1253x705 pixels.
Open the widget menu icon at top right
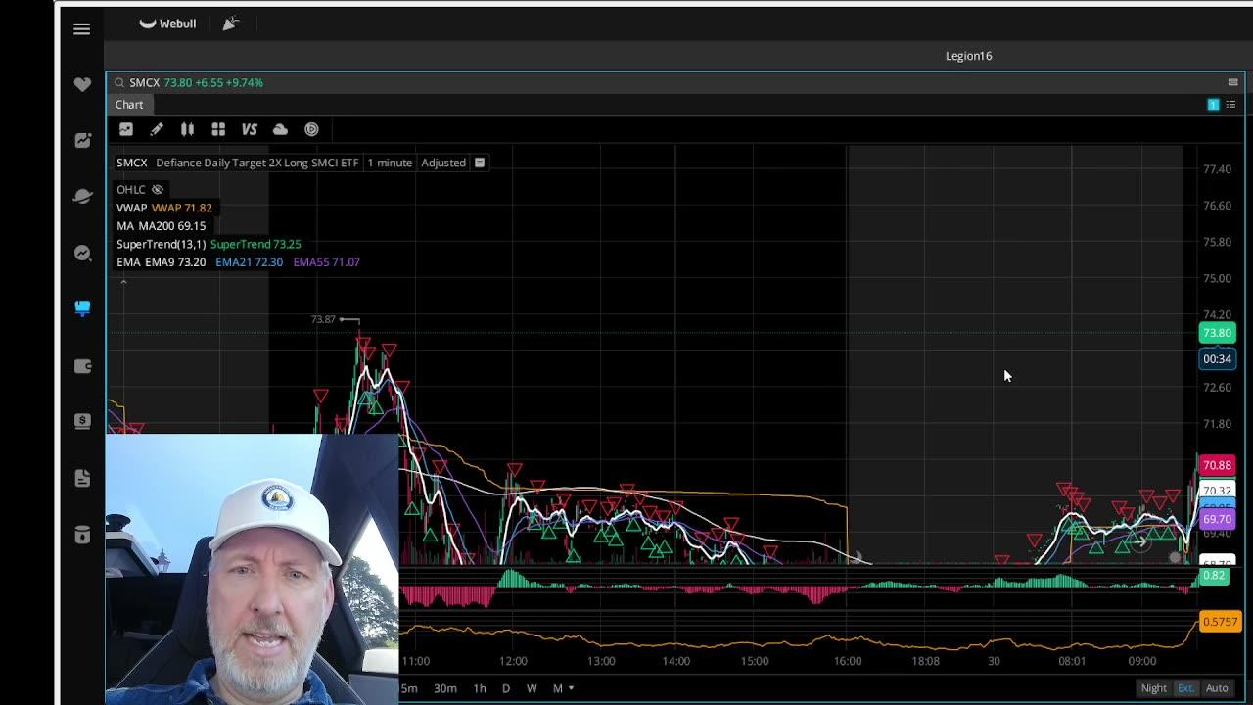[1232, 82]
